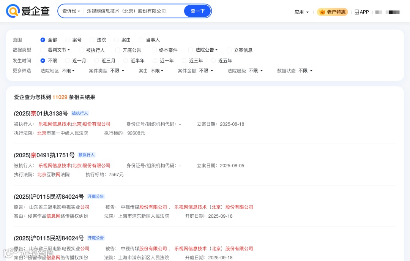This screenshot has width=410, height=261.
Task: Click the 11029 result count
Action: pos(60,97)
